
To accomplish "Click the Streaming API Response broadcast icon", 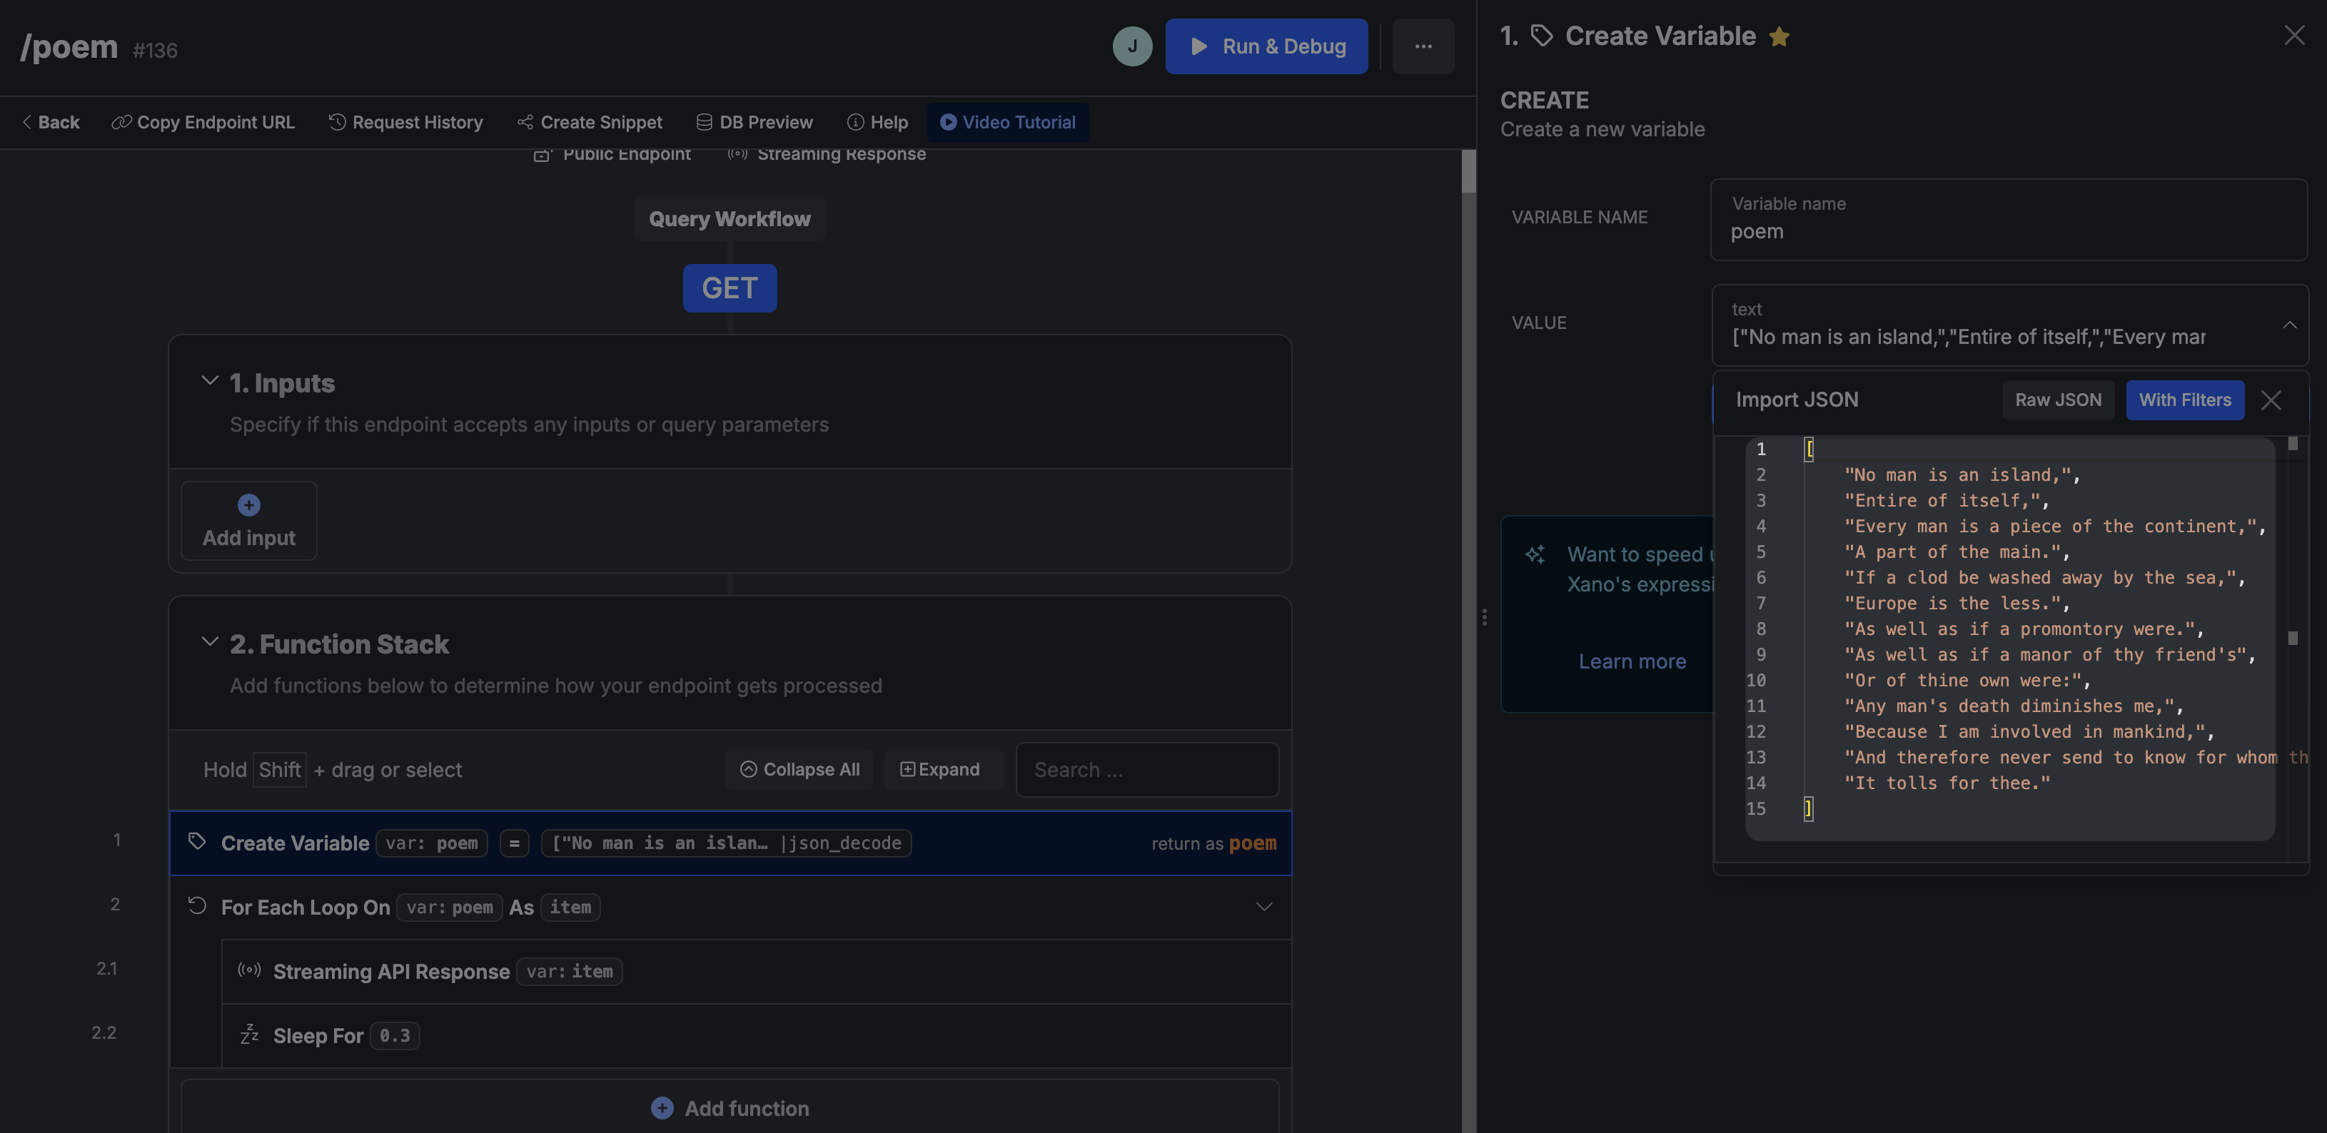I will 249,970.
